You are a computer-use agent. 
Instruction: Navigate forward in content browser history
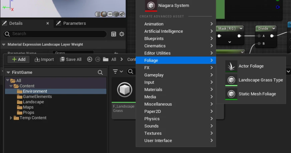pyautogui.click(x=98, y=59)
